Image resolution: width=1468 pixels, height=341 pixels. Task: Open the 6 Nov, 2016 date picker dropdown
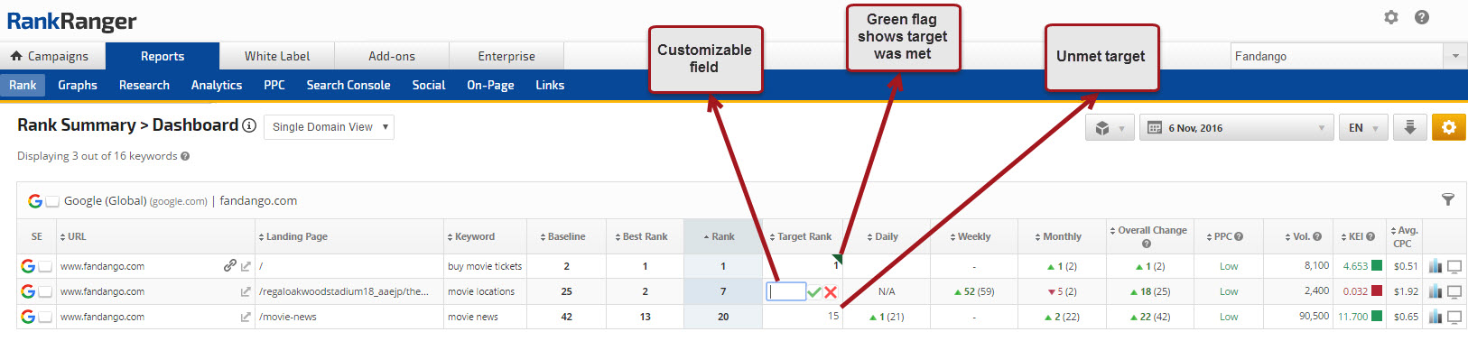1236,128
